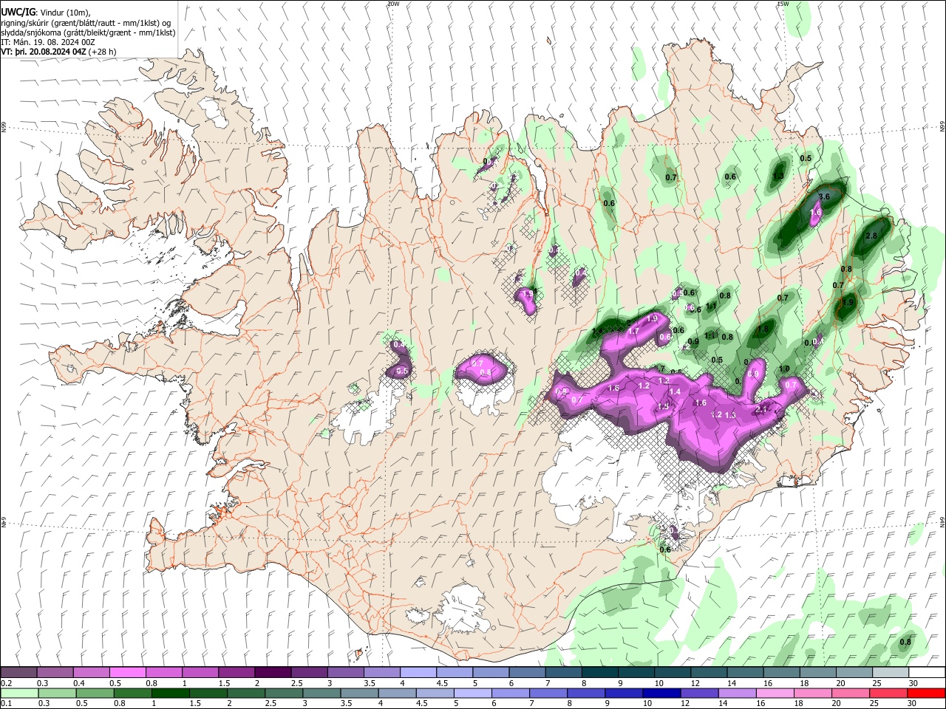Image resolution: width=946 pixels, height=709 pixels.
Task: Click the '15W' longitude label
Action: coord(783,4)
